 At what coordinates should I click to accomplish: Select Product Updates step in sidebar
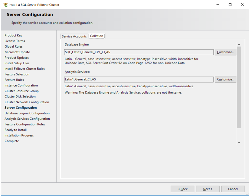pos(16,58)
